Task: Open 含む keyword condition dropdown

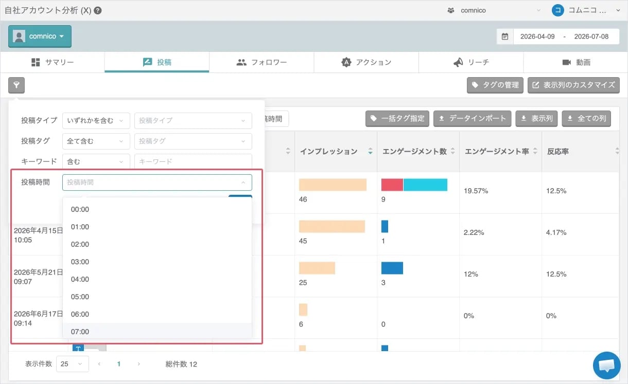Action: (96, 161)
